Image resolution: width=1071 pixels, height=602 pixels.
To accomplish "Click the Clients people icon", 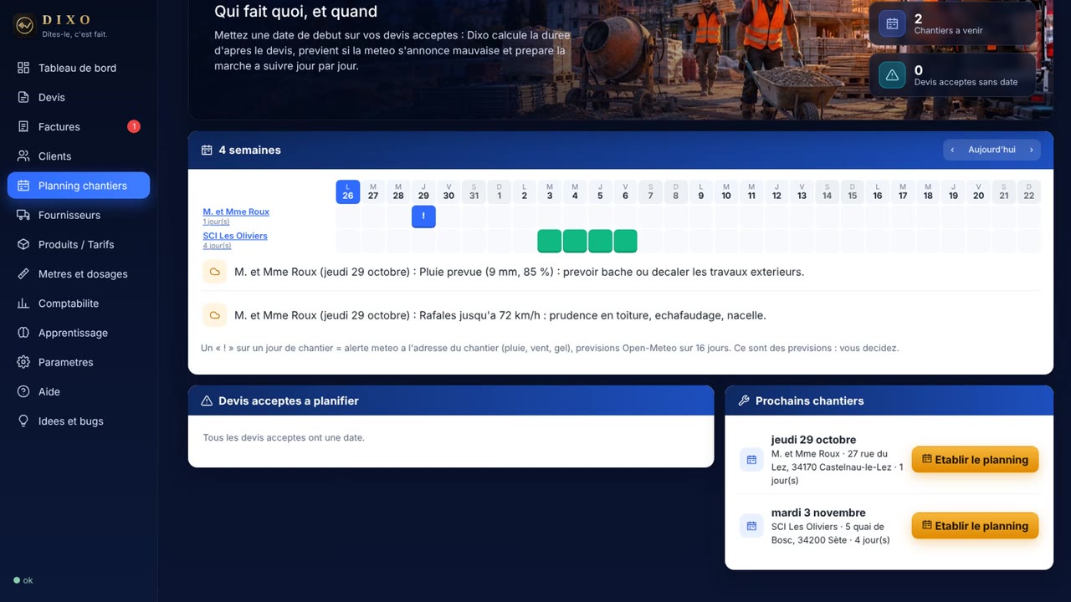I will (23, 156).
